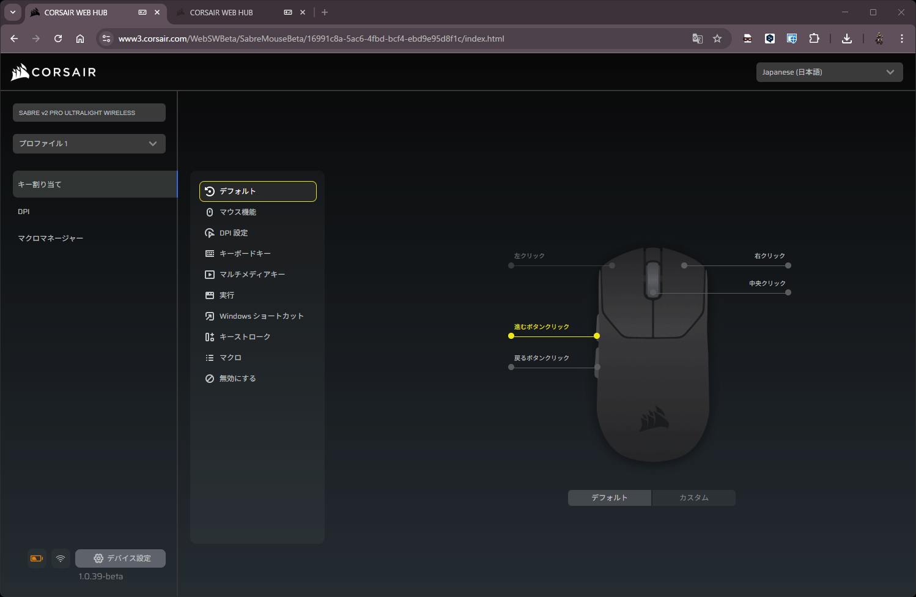
Task: Bookmark this page with the star icon
Action: (717, 39)
